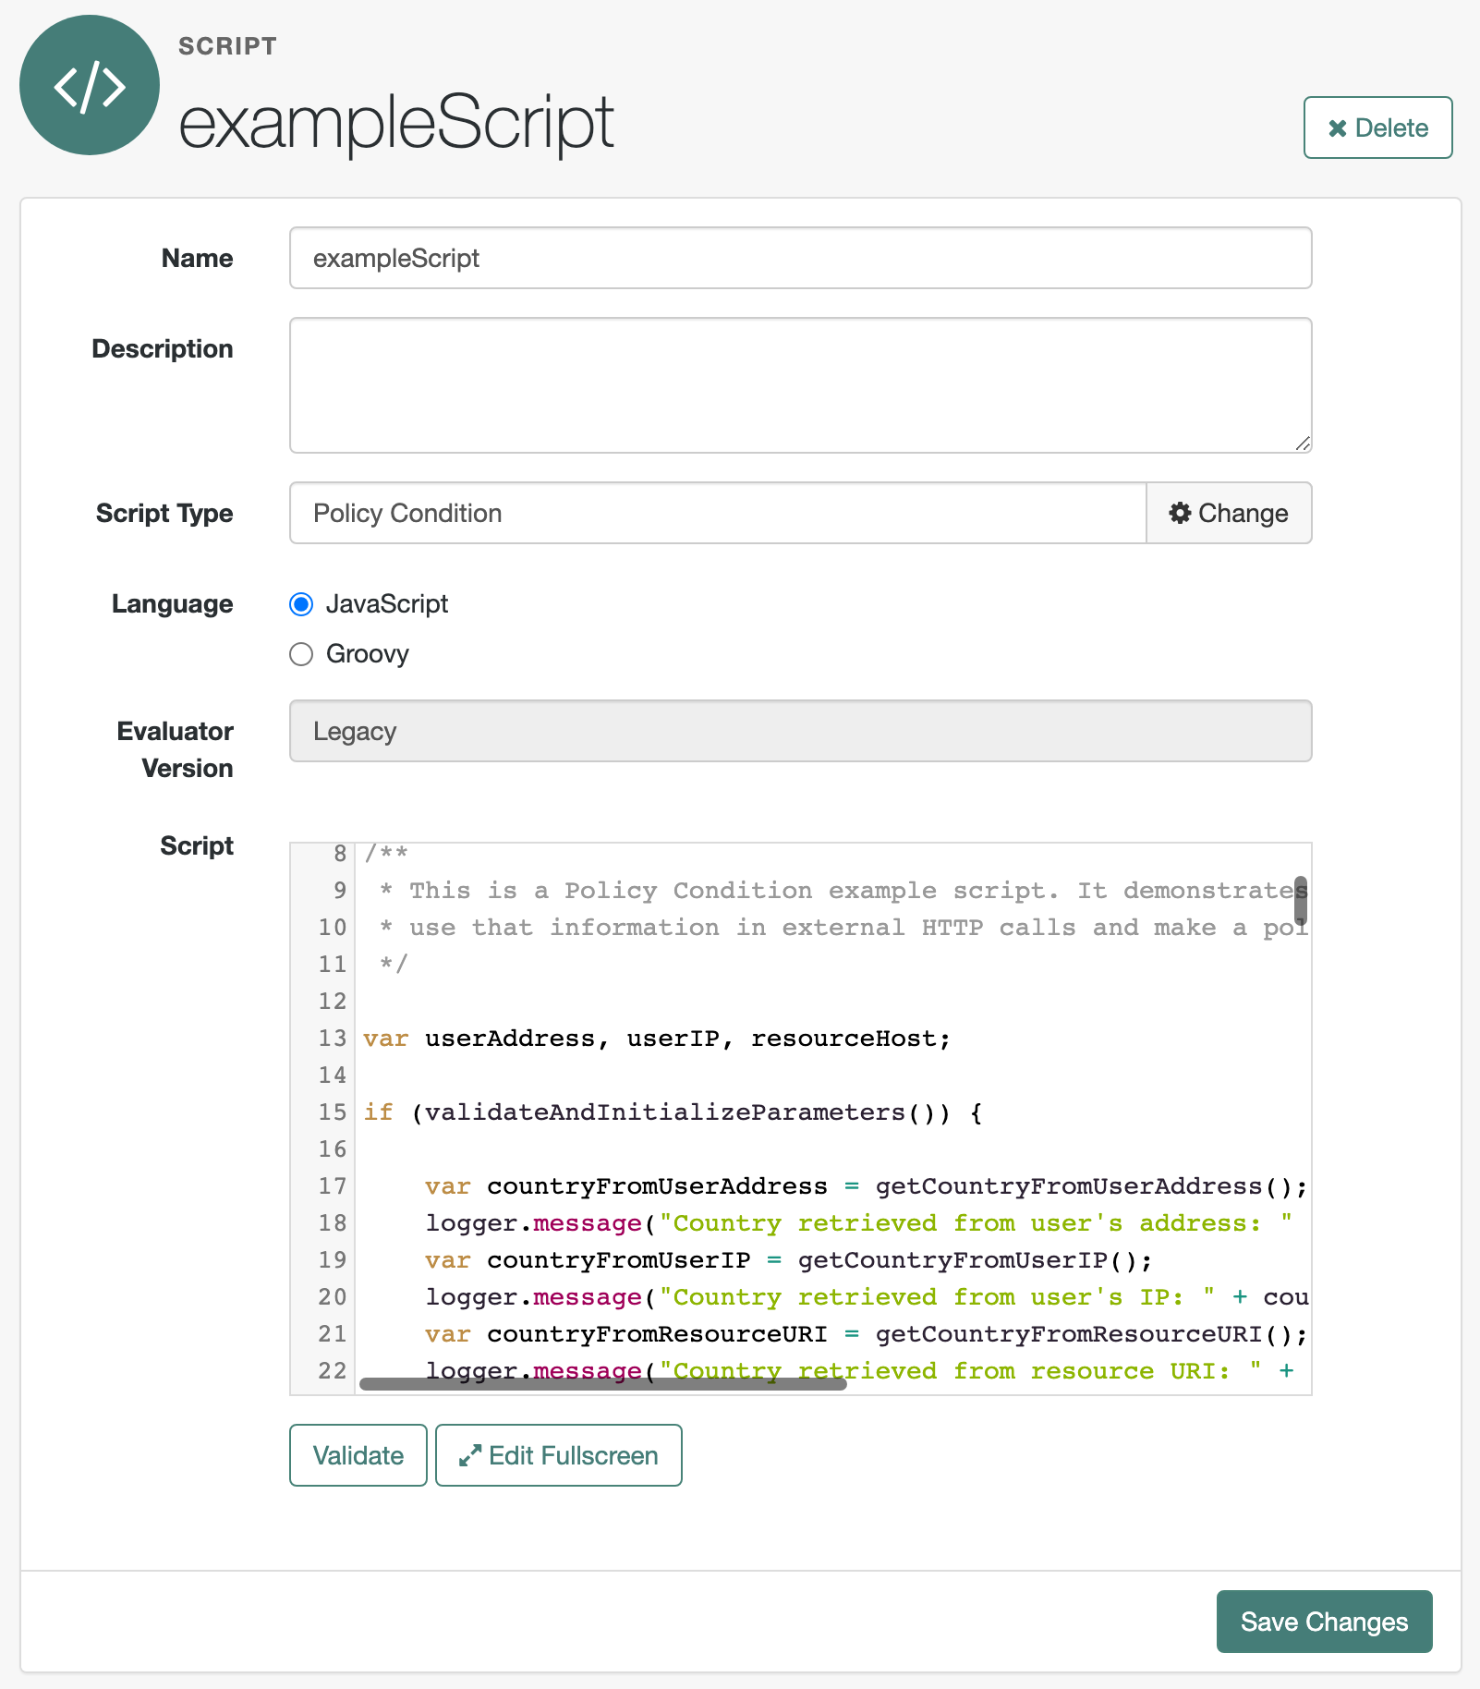The image size is (1480, 1689).
Task: Click the expand arrows on Edit Fullscreen
Action: 472,1455
